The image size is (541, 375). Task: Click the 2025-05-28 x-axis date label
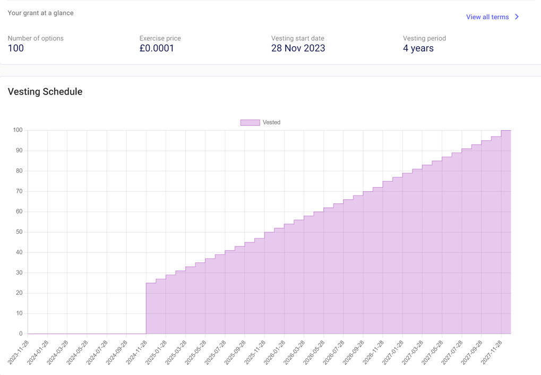coord(196,352)
